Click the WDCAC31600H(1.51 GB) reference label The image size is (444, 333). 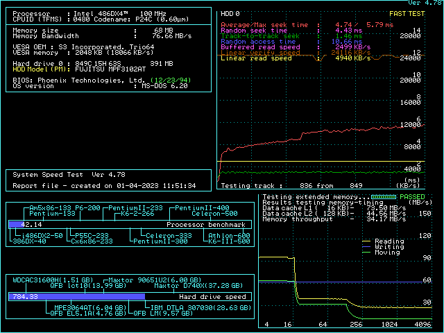click(53, 280)
